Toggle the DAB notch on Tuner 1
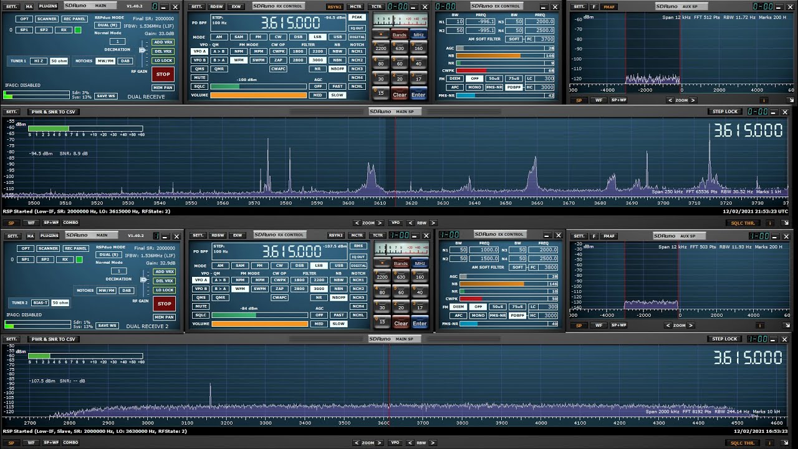Image resolution: width=798 pixels, height=449 pixels. point(125,60)
